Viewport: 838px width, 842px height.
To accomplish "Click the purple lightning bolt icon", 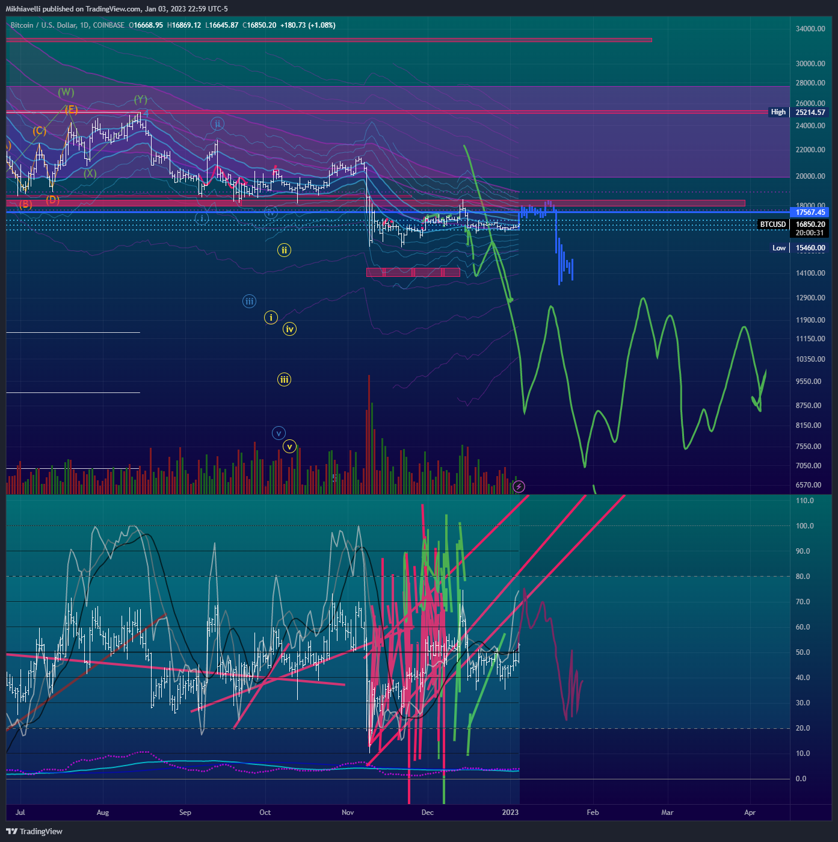I will [x=519, y=486].
